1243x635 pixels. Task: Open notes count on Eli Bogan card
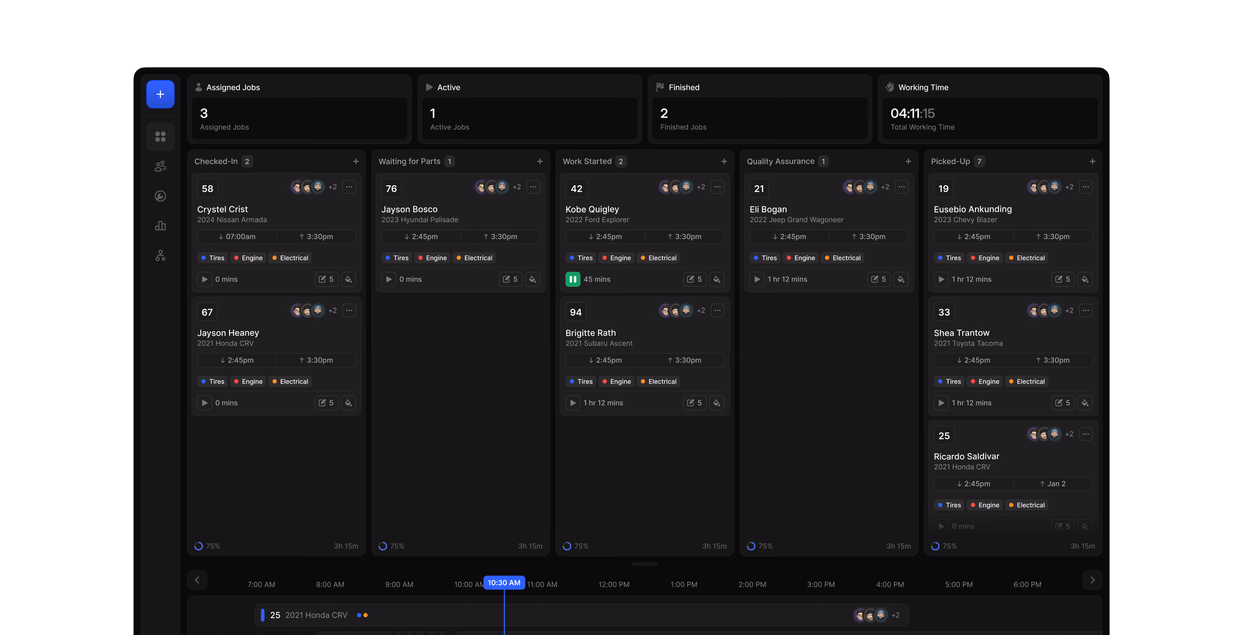(x=879, y=279)
